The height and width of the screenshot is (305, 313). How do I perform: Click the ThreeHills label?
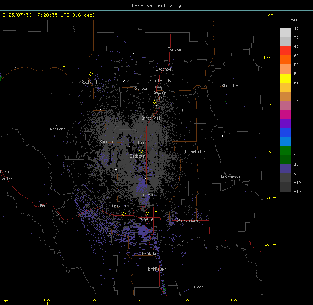195,151
